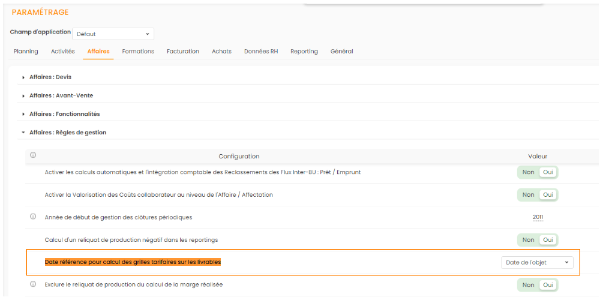Go to the Données RH tab

coord(261,52)
